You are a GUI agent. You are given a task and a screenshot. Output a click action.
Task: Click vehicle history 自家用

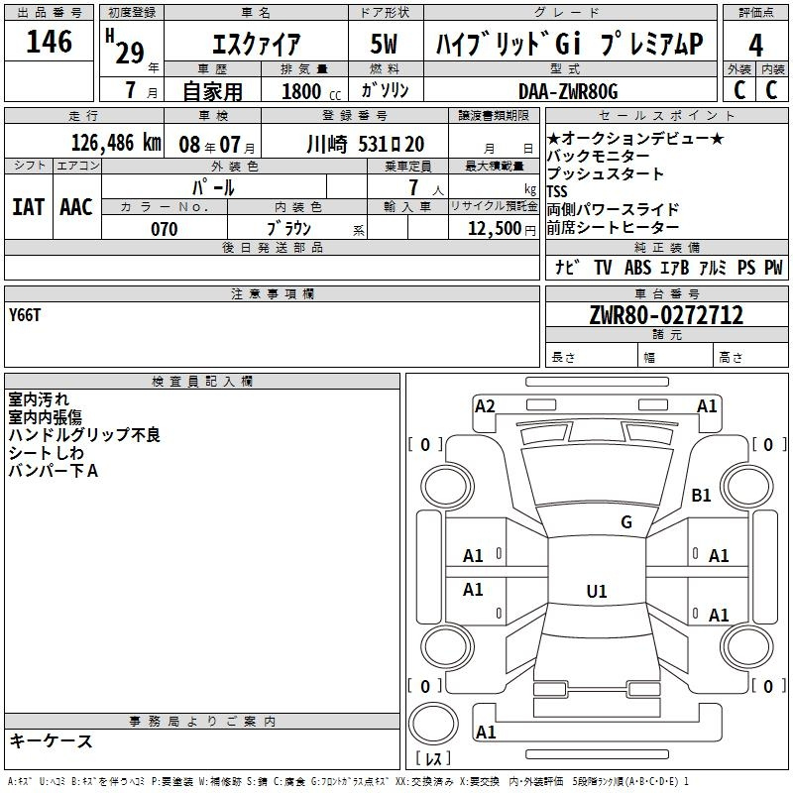[x=212, y=91]
